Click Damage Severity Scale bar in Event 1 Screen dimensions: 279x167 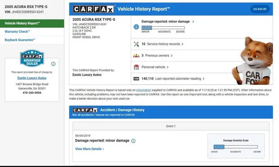click(x=236, y=147)
